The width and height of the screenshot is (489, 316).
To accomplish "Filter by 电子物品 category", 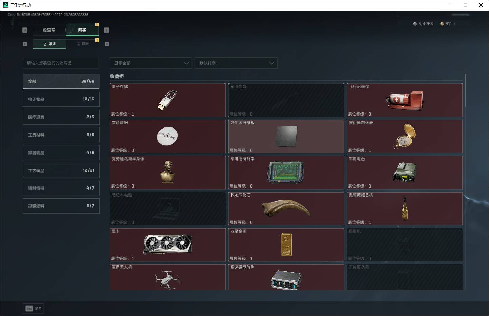I will coord(61,99).
